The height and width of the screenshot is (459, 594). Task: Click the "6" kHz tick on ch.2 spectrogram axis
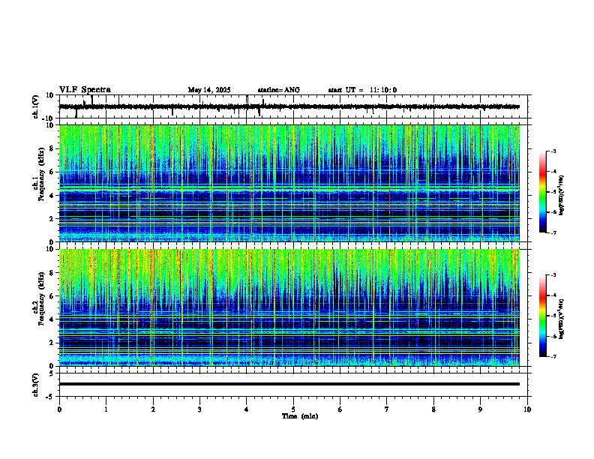click(52, 296)
